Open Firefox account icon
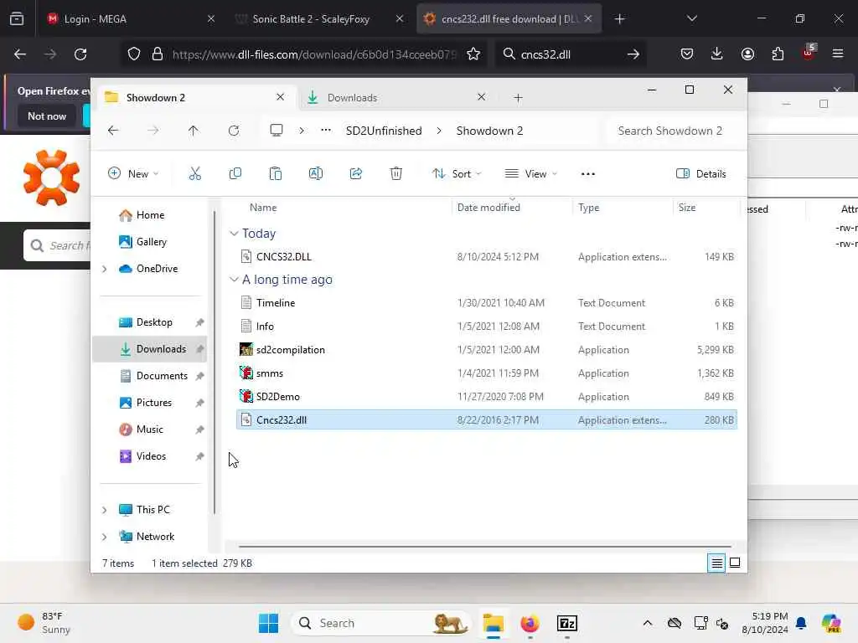858x643 pixels. 747,54
